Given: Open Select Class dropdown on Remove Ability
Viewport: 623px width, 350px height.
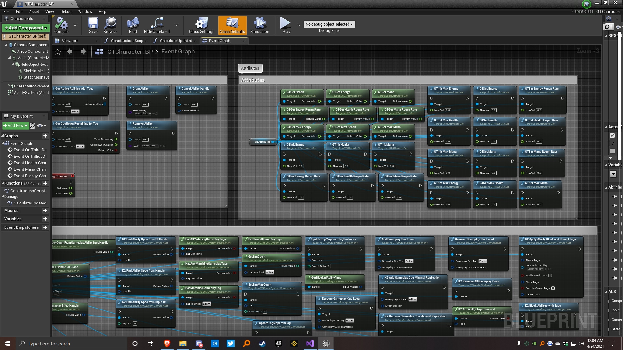Looking at the screenshot, I should (x=150, y=146).
